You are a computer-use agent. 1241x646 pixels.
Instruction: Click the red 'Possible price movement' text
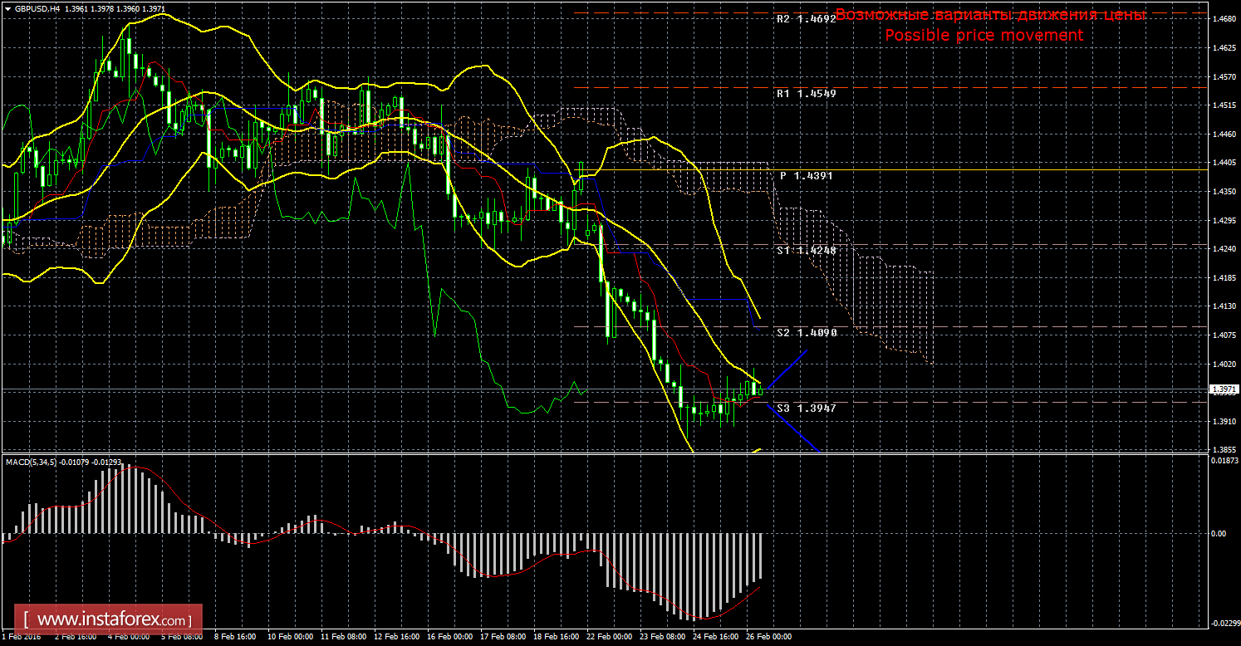tap(983, 36)
